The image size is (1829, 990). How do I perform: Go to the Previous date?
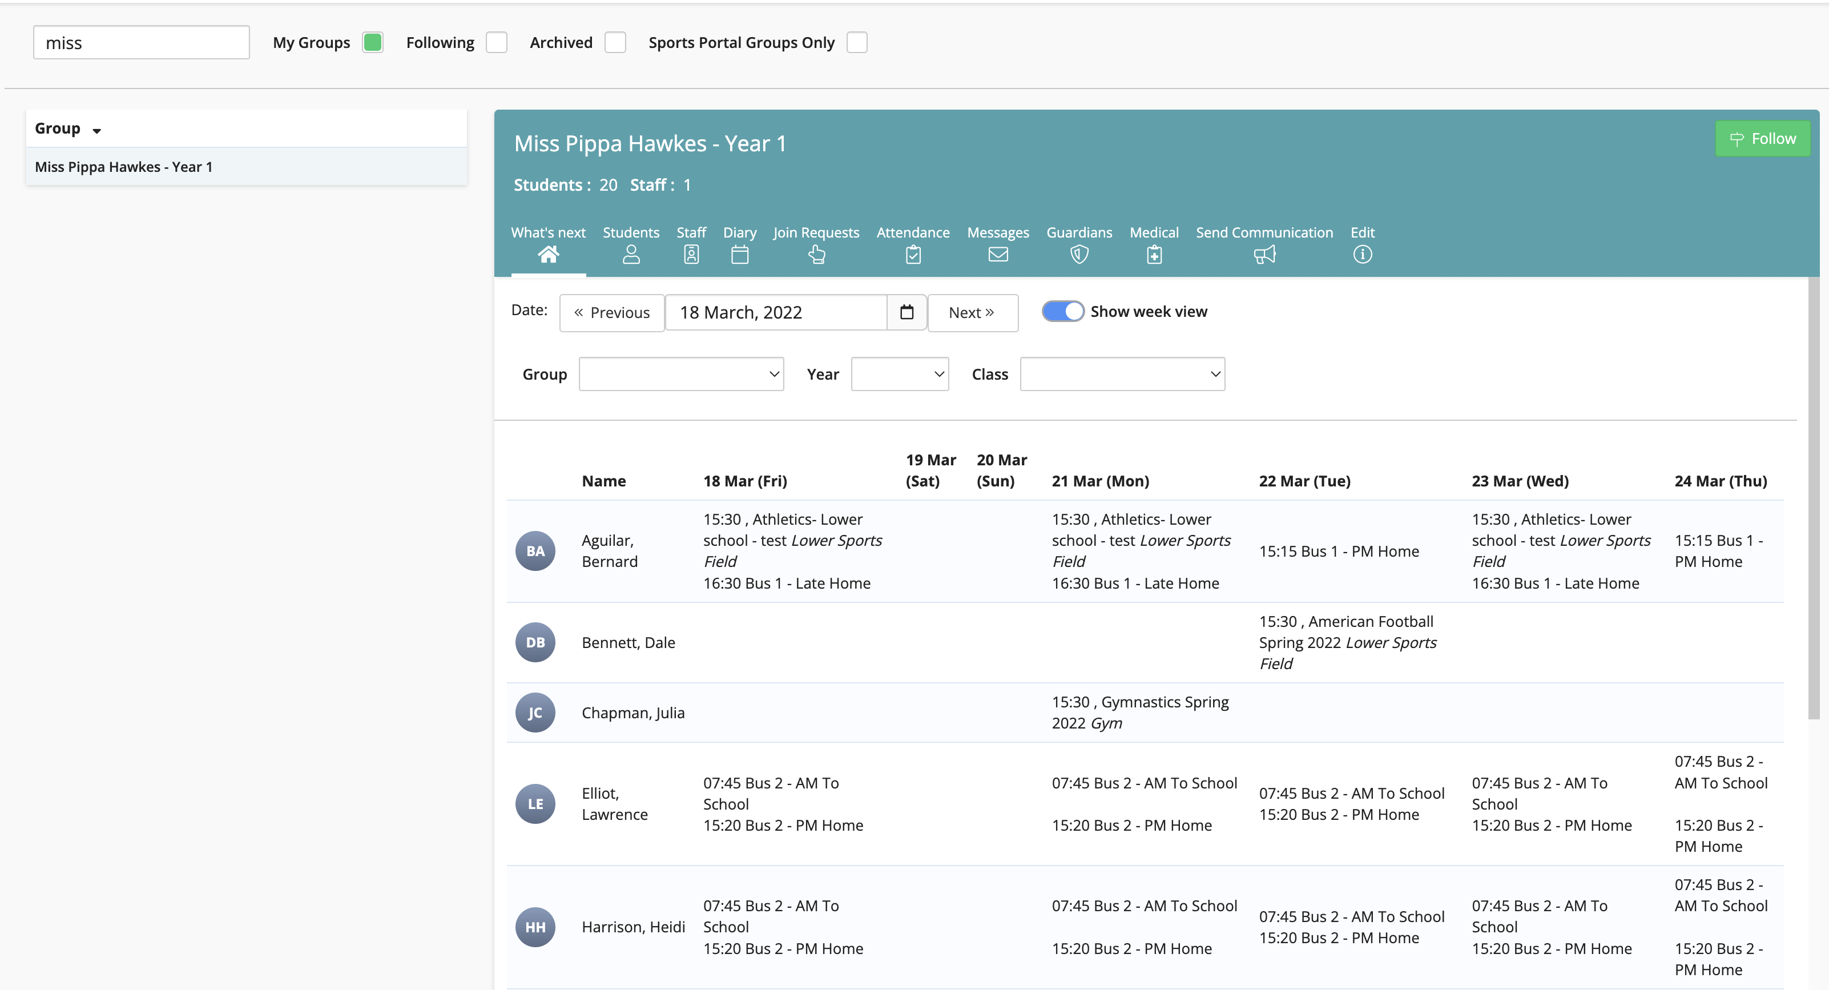point(611,312)
